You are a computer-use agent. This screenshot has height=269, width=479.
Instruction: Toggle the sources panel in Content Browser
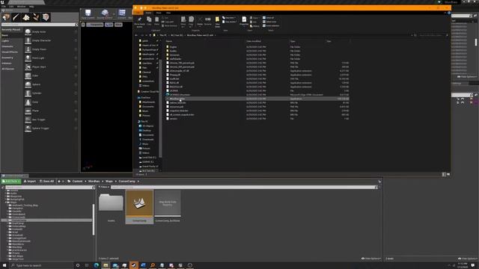point(3,188)
